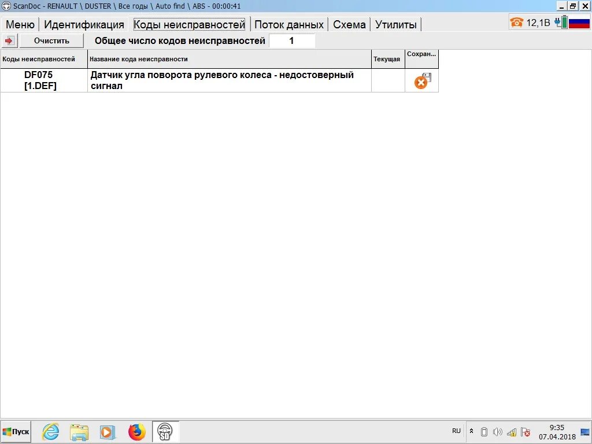Expand hidden tray icons arrow
Image resolution: width=592 pixels, height=444 pixels.
point(471,431)
